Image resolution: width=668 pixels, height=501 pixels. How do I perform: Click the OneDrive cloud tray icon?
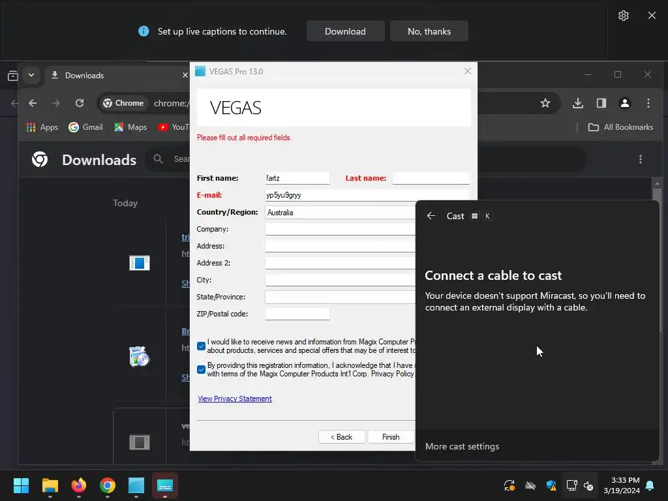530,485
